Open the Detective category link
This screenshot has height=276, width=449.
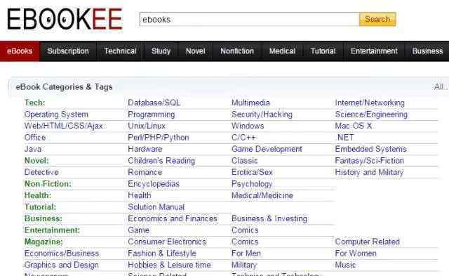coord(41,172)
